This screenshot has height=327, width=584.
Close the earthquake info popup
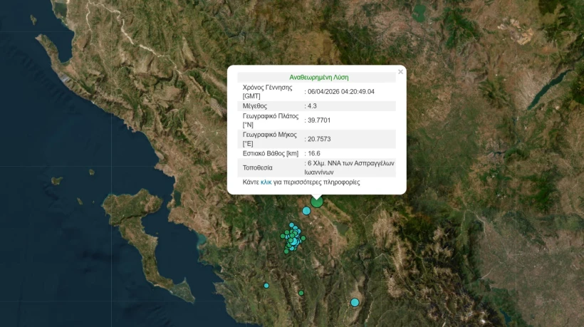(x=400, y=72)
